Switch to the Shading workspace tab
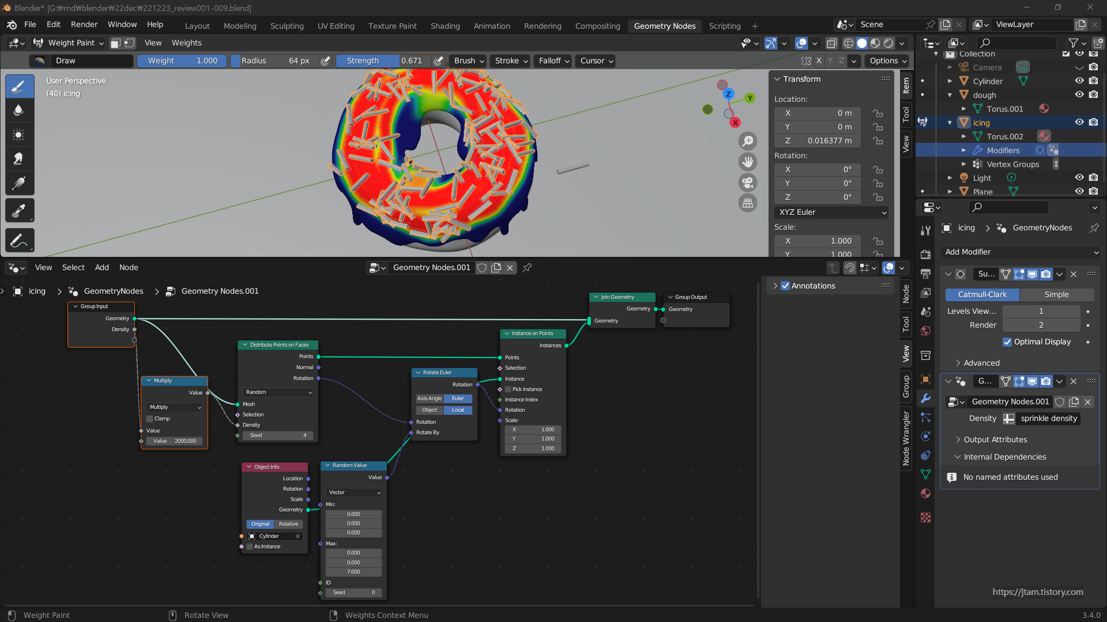Image resolution: width=1107 pixels, height=622 pixels. click(445, 26)
